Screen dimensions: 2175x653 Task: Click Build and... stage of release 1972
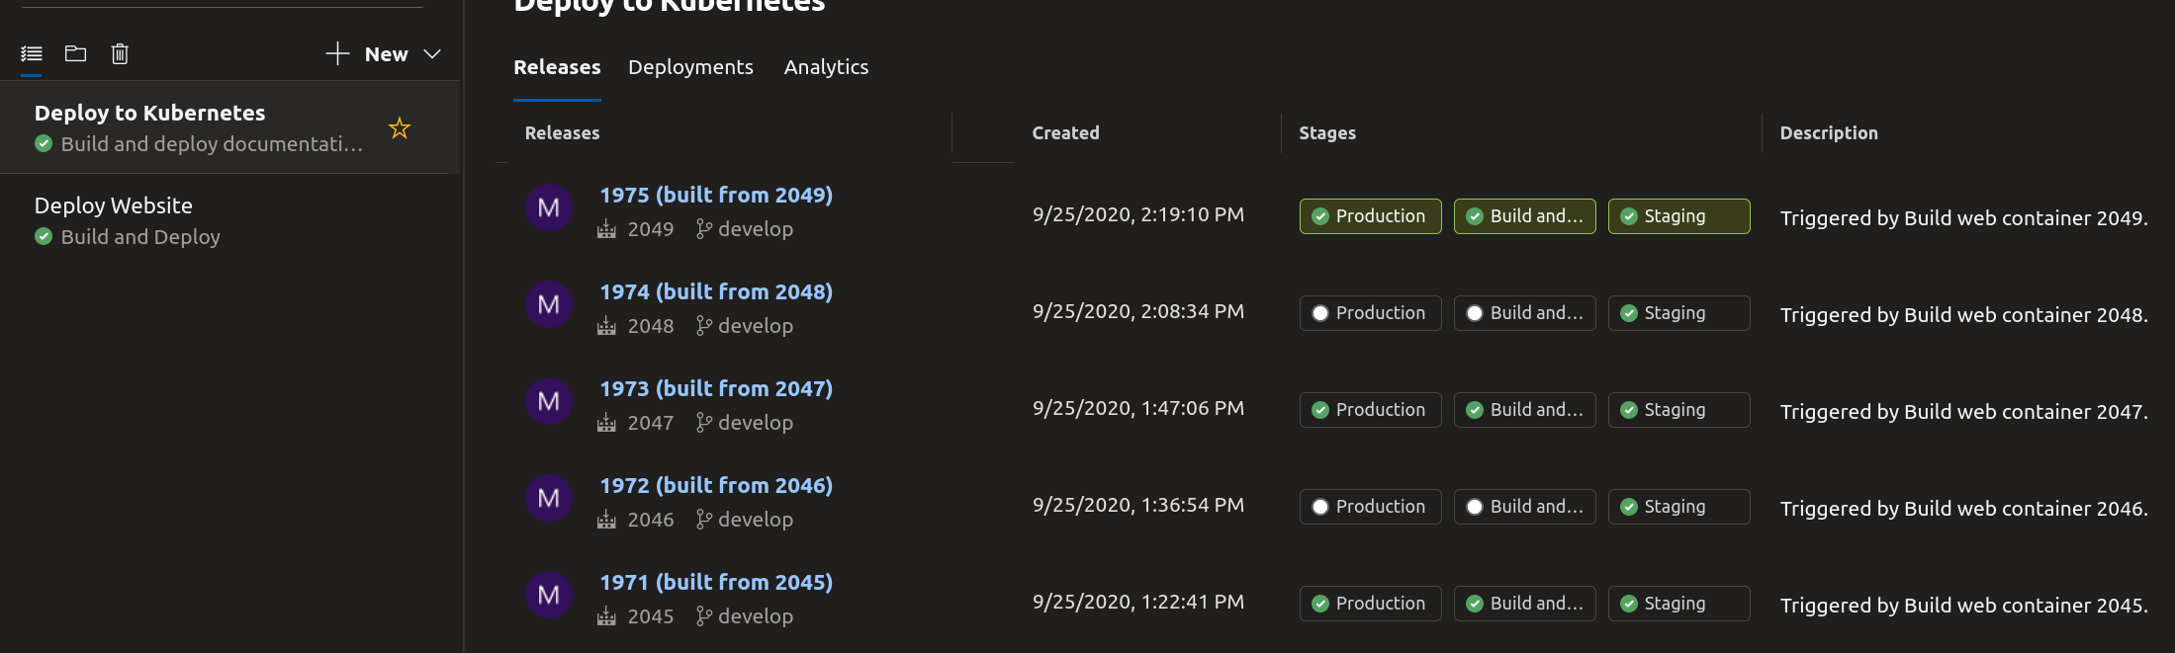click(x=1524, y=507)
